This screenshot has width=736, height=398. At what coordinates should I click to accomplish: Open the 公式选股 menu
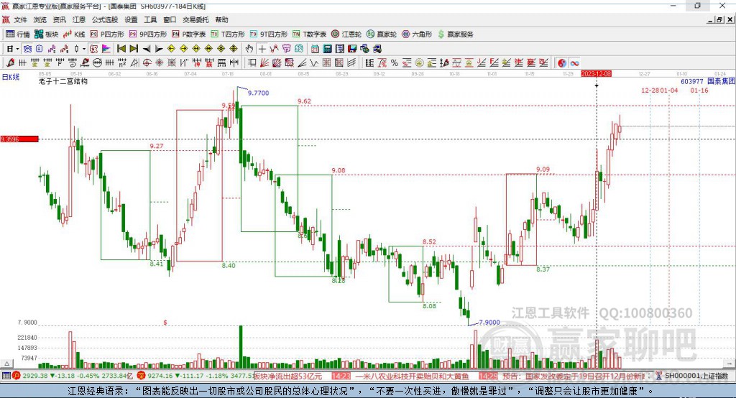[105, 19]
